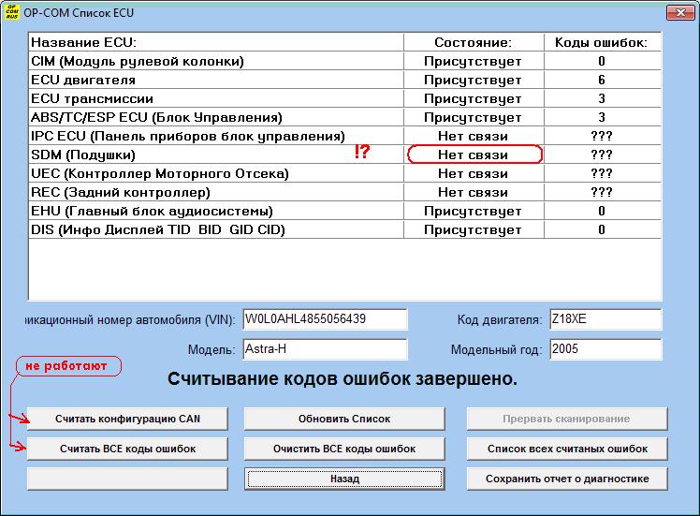Click the OP-COM app icon in title bar
Viewport: 700px width, 516px height.
[x=11, y=12]
